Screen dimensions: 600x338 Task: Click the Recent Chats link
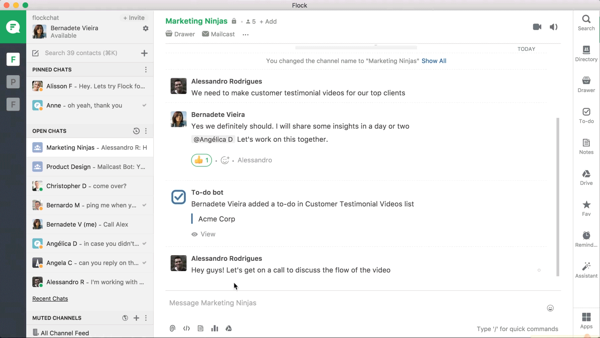pyautogui.click(x=50, y=299)
